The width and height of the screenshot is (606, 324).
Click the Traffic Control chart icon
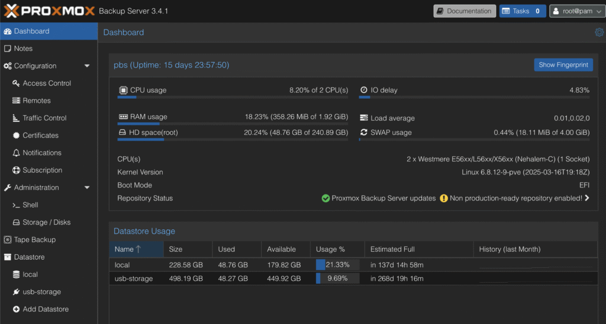coord(16,118)
